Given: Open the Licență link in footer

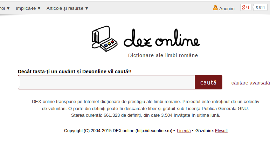Looking at the screenshot, I should (184, 131).
